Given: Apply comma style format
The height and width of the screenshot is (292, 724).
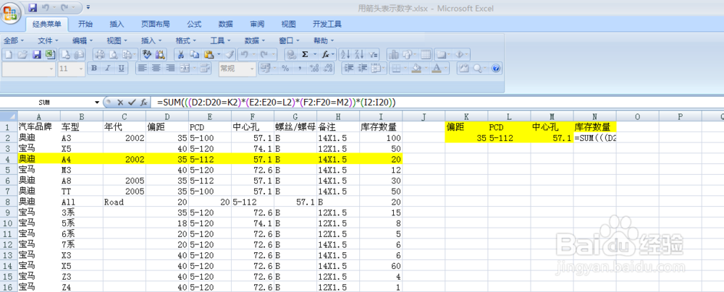Looking at the screenshot, I should (x=299, y=69).
